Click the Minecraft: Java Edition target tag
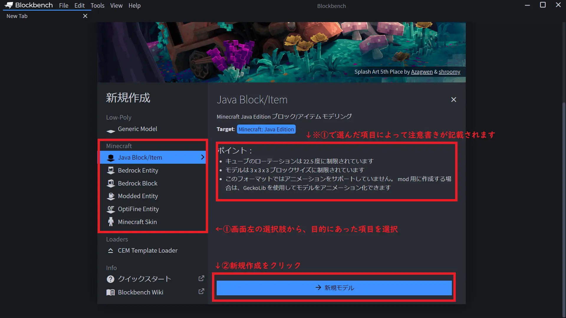566x318 pixels. tap(266, 129)
